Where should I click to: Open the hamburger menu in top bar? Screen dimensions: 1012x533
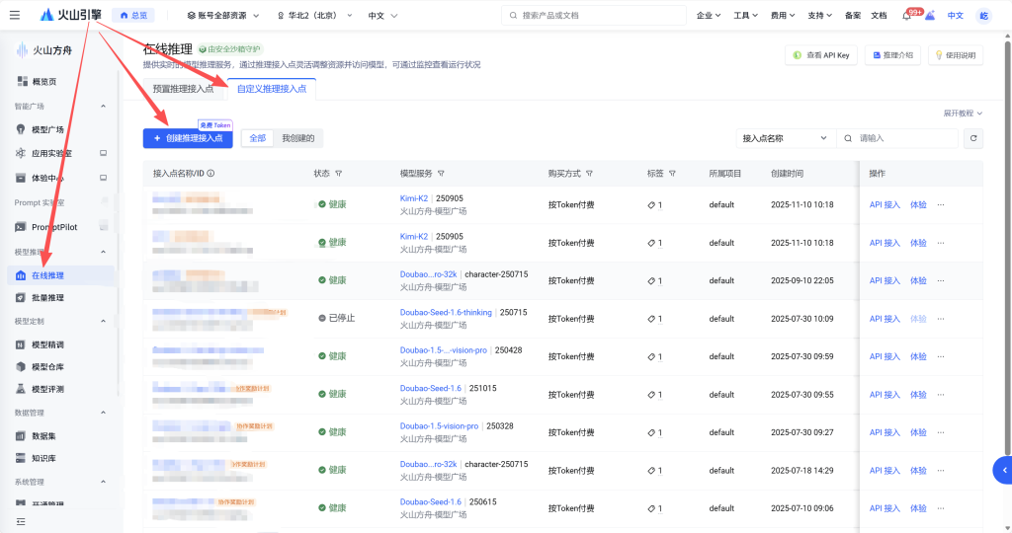(14, 15)
